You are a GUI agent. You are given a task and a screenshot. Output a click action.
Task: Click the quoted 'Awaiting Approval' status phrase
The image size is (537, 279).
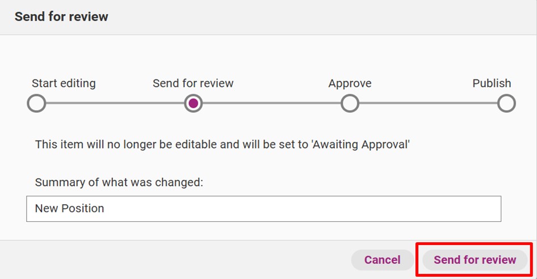pyautogui.click(x=360, y=145)
